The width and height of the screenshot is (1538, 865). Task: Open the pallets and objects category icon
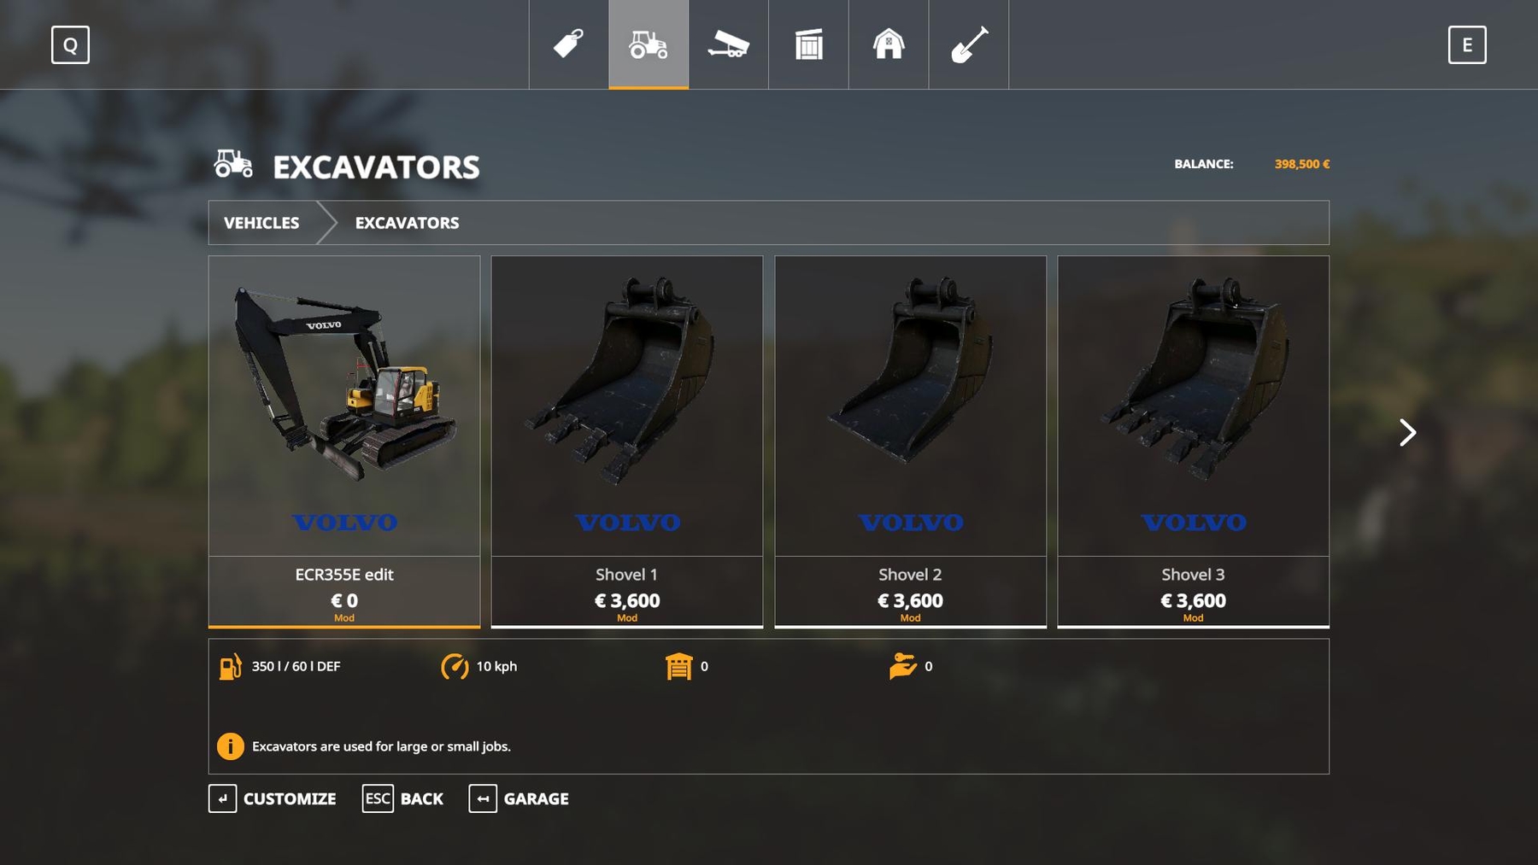808,44
